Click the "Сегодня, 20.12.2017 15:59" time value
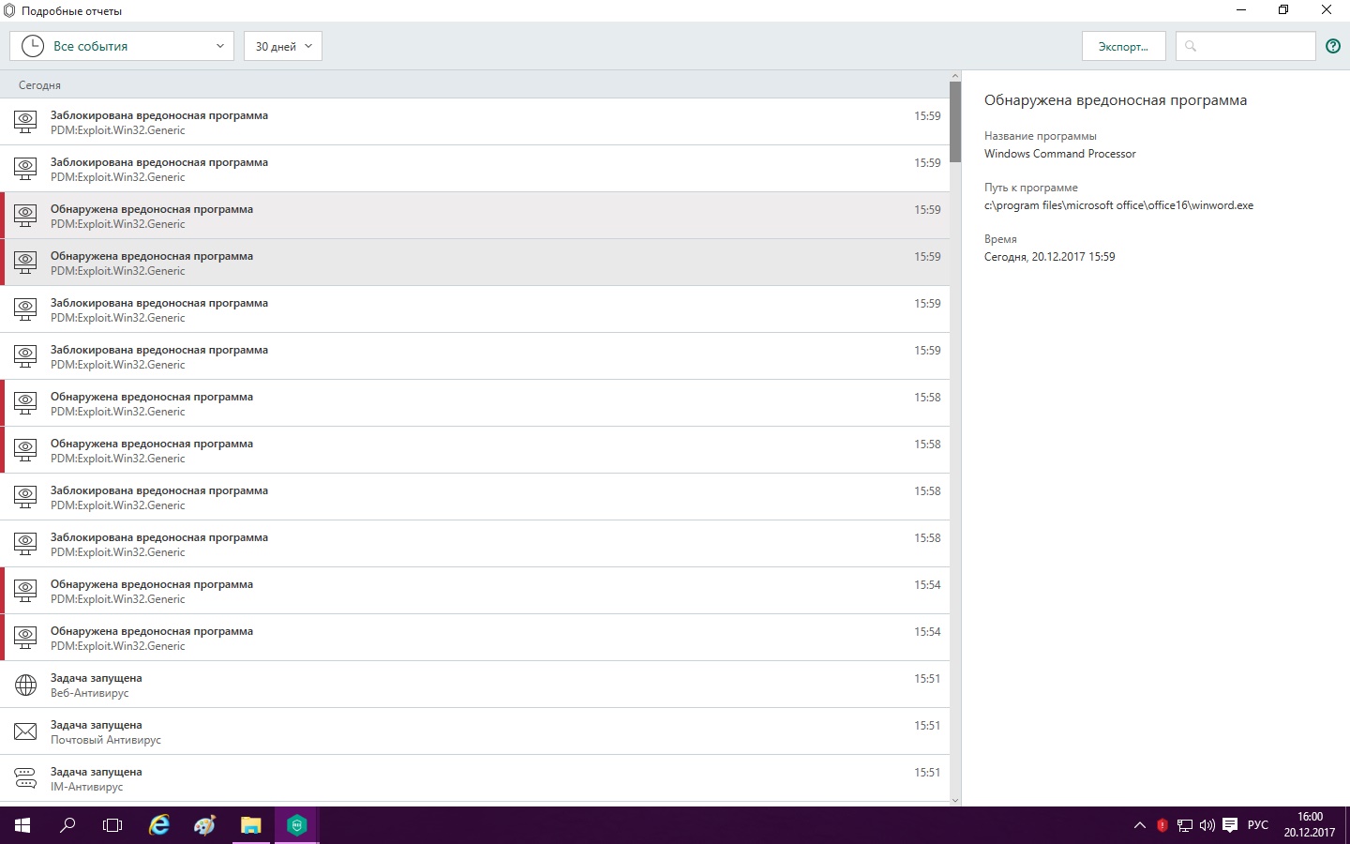Viewport: 1350px width, 844px height. (1050, 257)
